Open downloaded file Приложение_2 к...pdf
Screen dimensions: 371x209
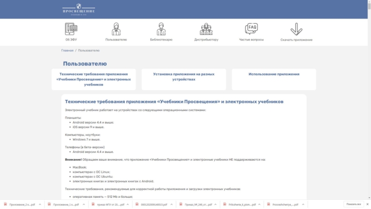pos(22,204)
